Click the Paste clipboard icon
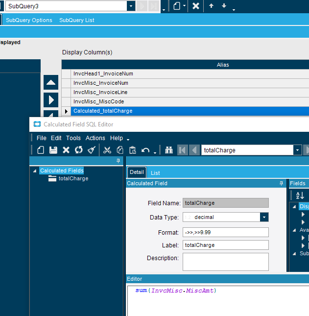The image size is (309, 316). point(132,150)
